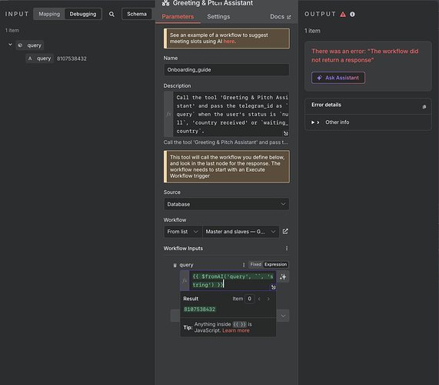This screenshot has width=439, height=385.
Task: Click the output warning triangle icon
Action: tap(343, 15)
